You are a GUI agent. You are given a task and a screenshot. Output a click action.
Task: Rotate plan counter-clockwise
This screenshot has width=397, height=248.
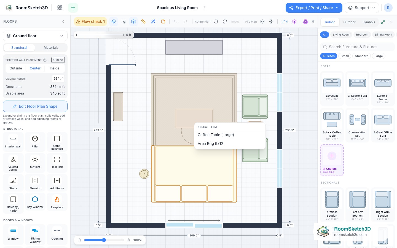click(x=216, y=21)
